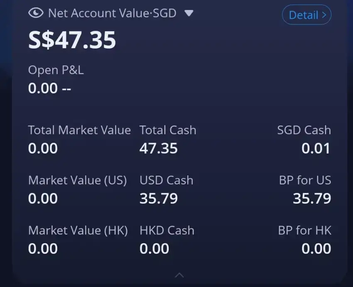353x287 pixels.
Task: Tap the Open P&L label
Action: [56, 70]
